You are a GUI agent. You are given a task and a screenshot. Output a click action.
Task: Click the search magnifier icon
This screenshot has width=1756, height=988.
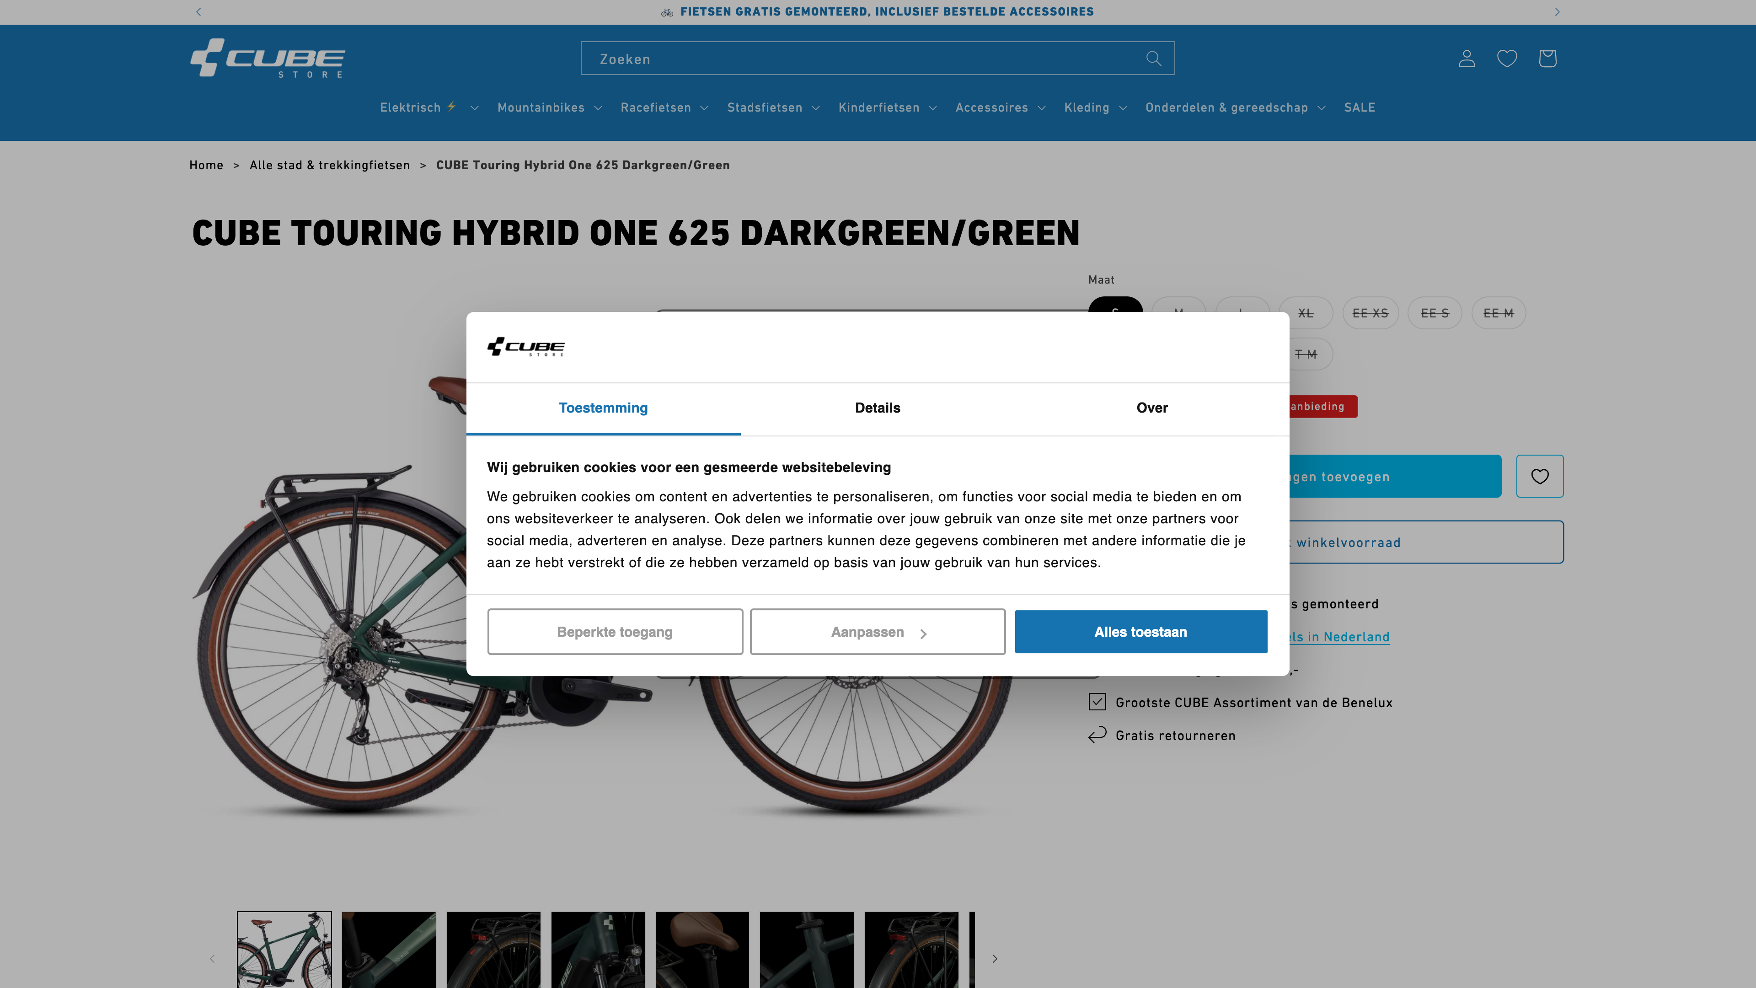[1153, 59]
